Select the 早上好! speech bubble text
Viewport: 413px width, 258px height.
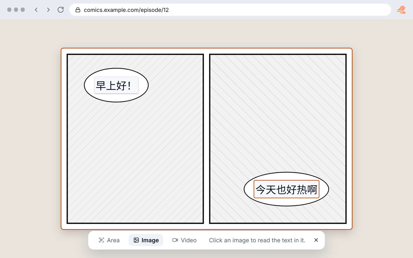[116, 85]
